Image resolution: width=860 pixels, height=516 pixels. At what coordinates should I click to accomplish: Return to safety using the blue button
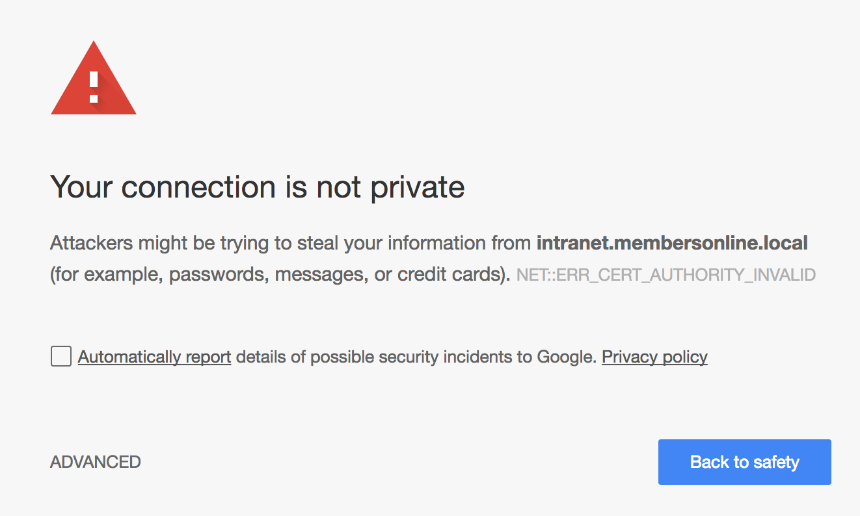(744, 462)
